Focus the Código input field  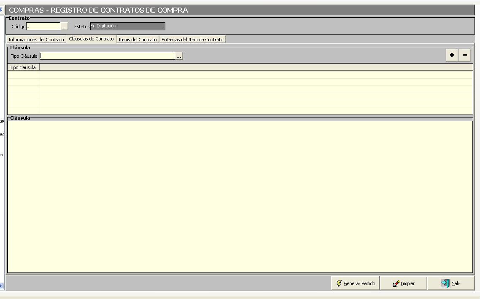pyautogui.click(x=43, y=27)
